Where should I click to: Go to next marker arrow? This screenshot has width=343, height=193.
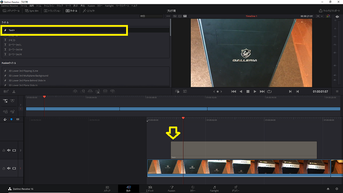pyautogui.click(x=221, y=92)
